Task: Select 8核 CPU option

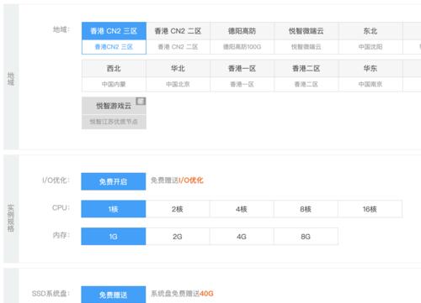Action: [306, 209]
